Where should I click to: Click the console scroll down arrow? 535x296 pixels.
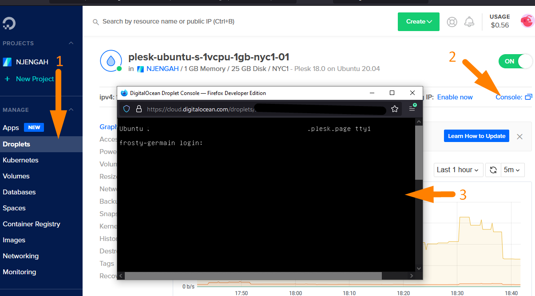(x=419, y=268)
